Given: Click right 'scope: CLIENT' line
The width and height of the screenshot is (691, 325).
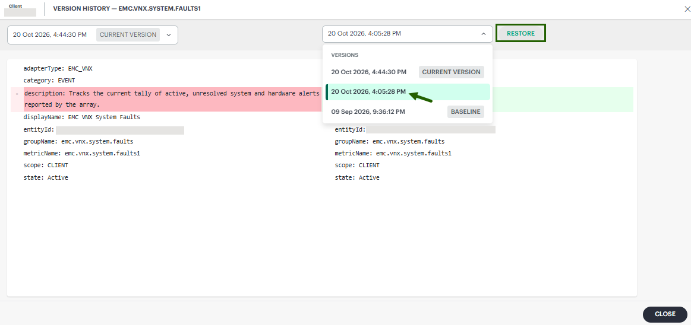Looking at the screenshot, I should (x=357, y=165).
